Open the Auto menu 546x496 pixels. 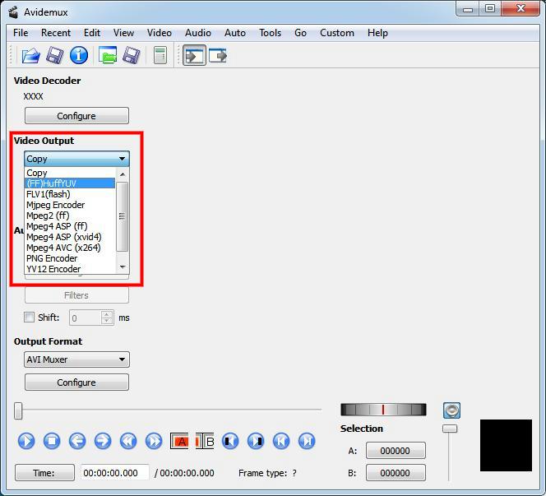pos(235,33)
